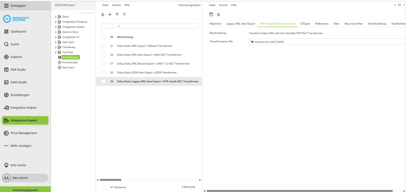This screenshot has height=192, width=406.
Task: Check the checkbox for export ID 59
Action: tap(103, 81)
